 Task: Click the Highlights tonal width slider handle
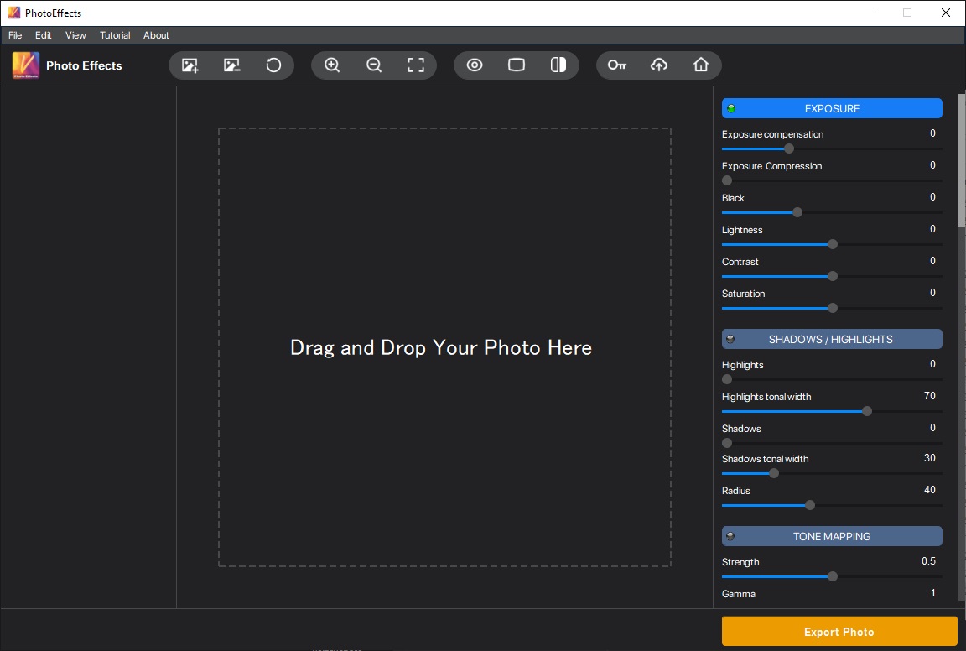coord(867,411)
